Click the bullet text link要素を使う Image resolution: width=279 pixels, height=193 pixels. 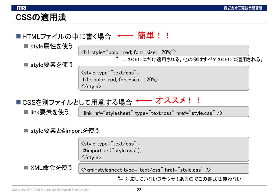50,112
